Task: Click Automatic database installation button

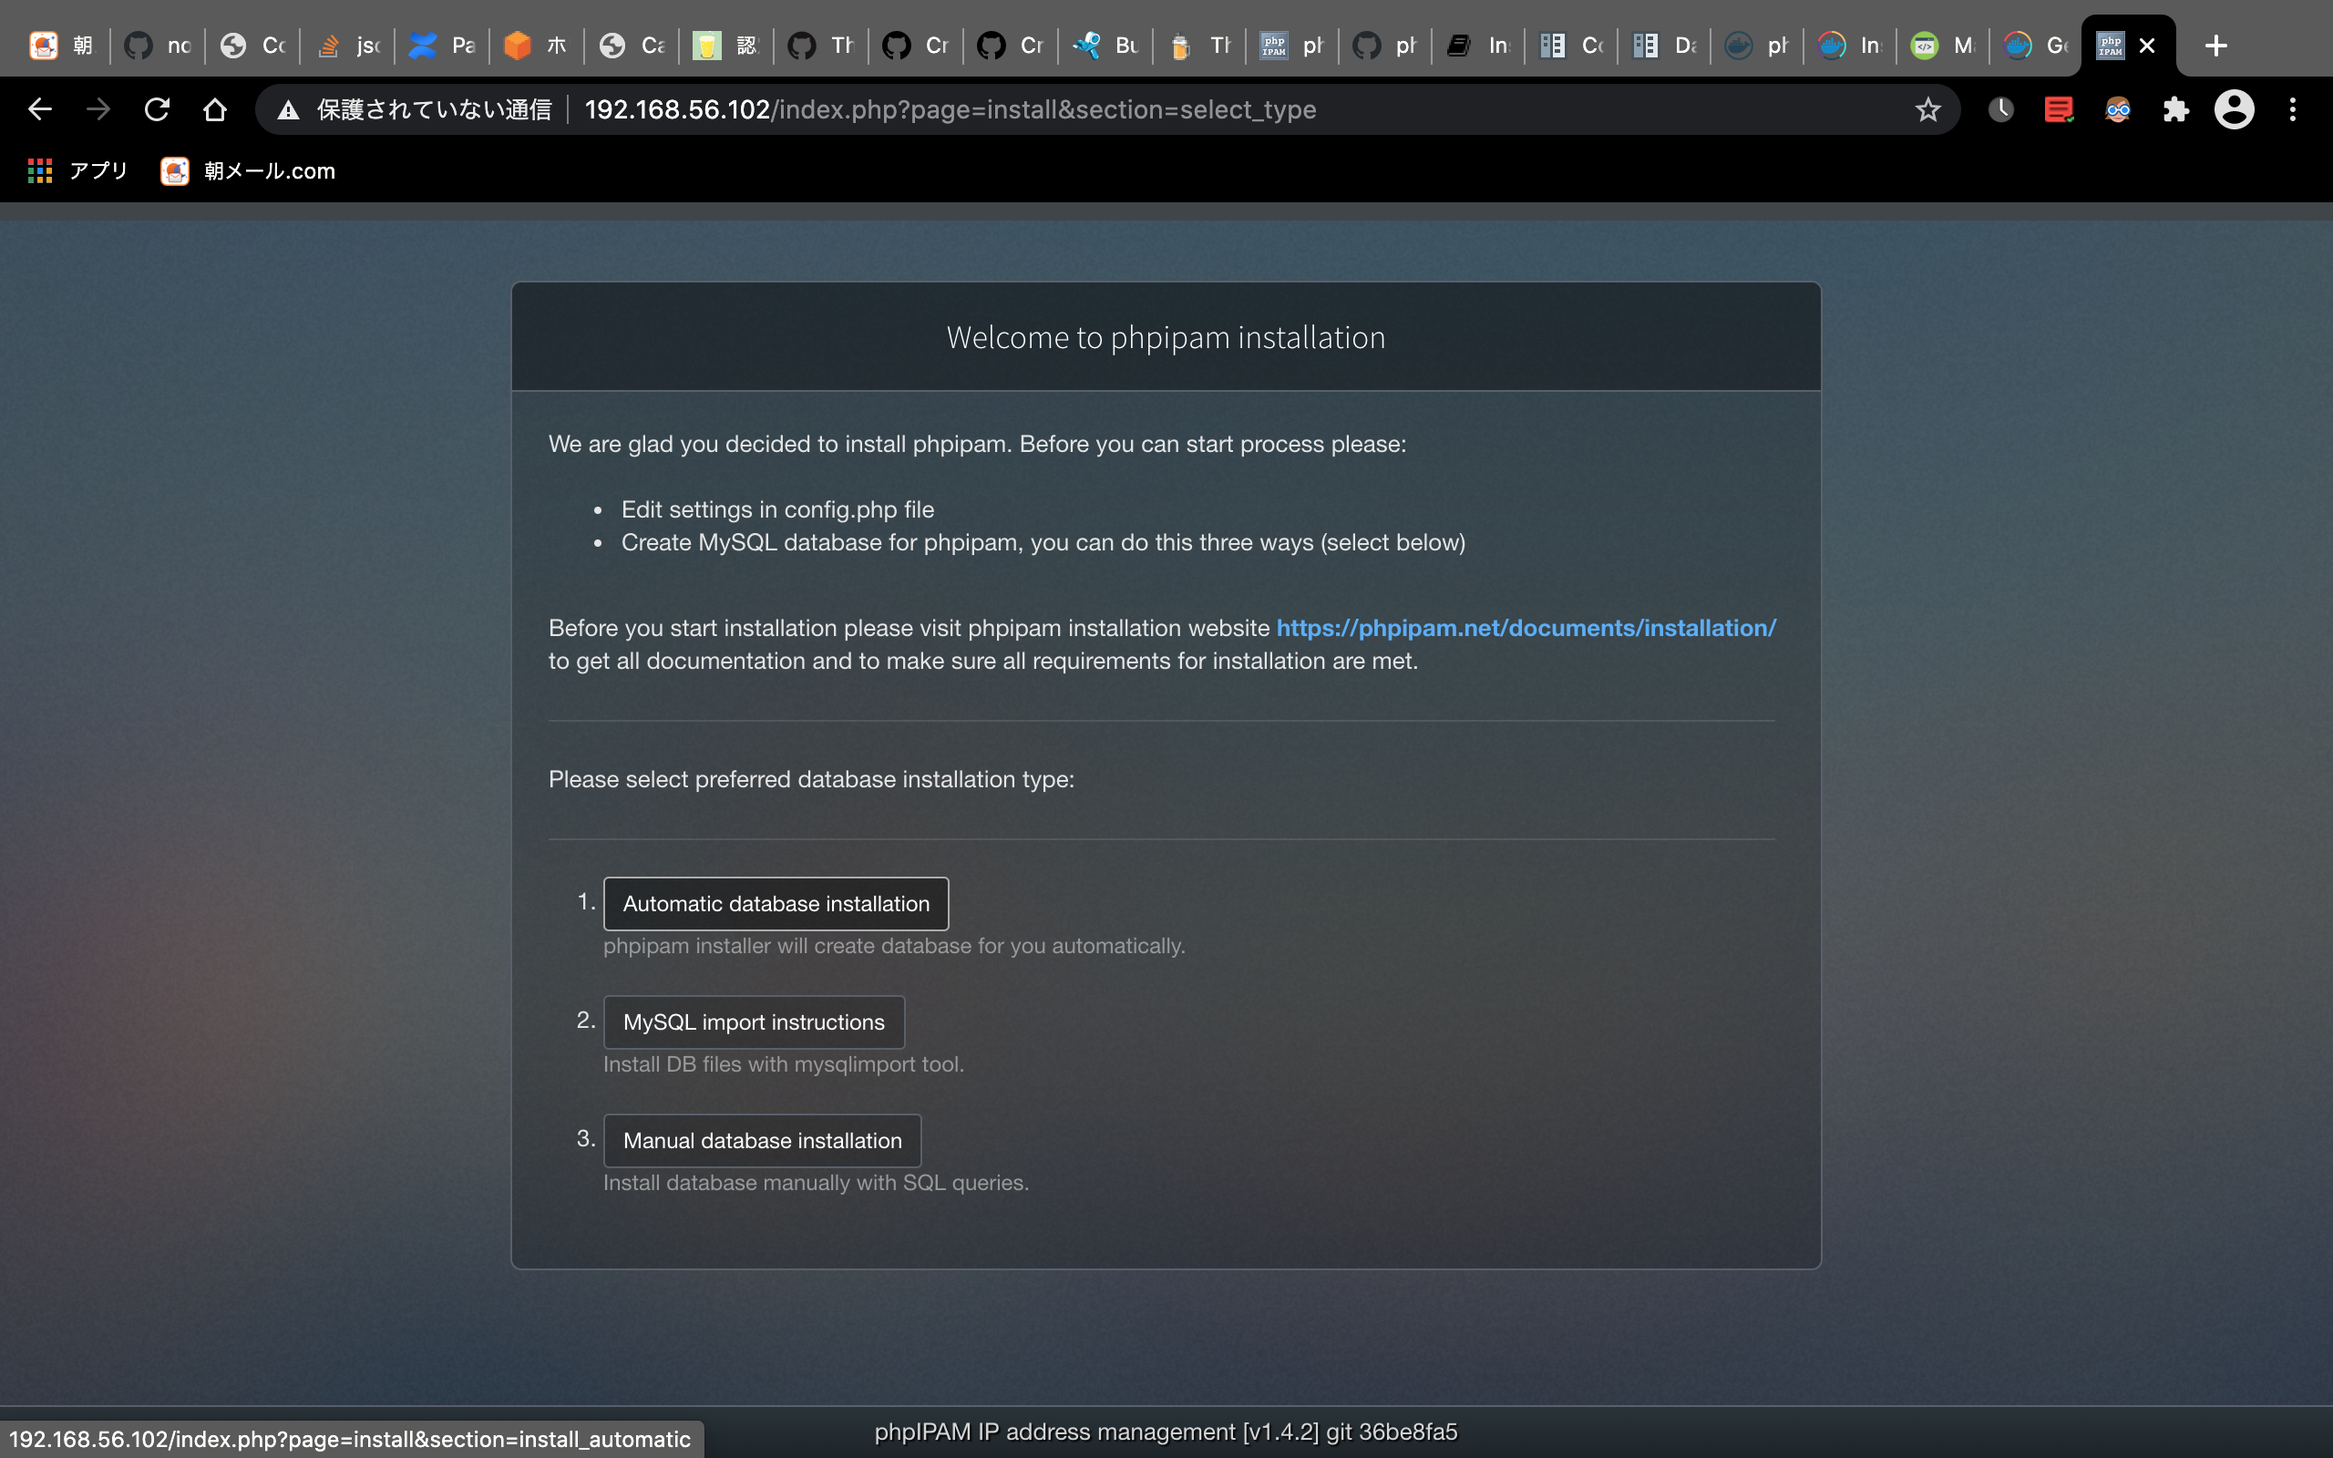Action: pyautogui.click(x=776, y=904)
